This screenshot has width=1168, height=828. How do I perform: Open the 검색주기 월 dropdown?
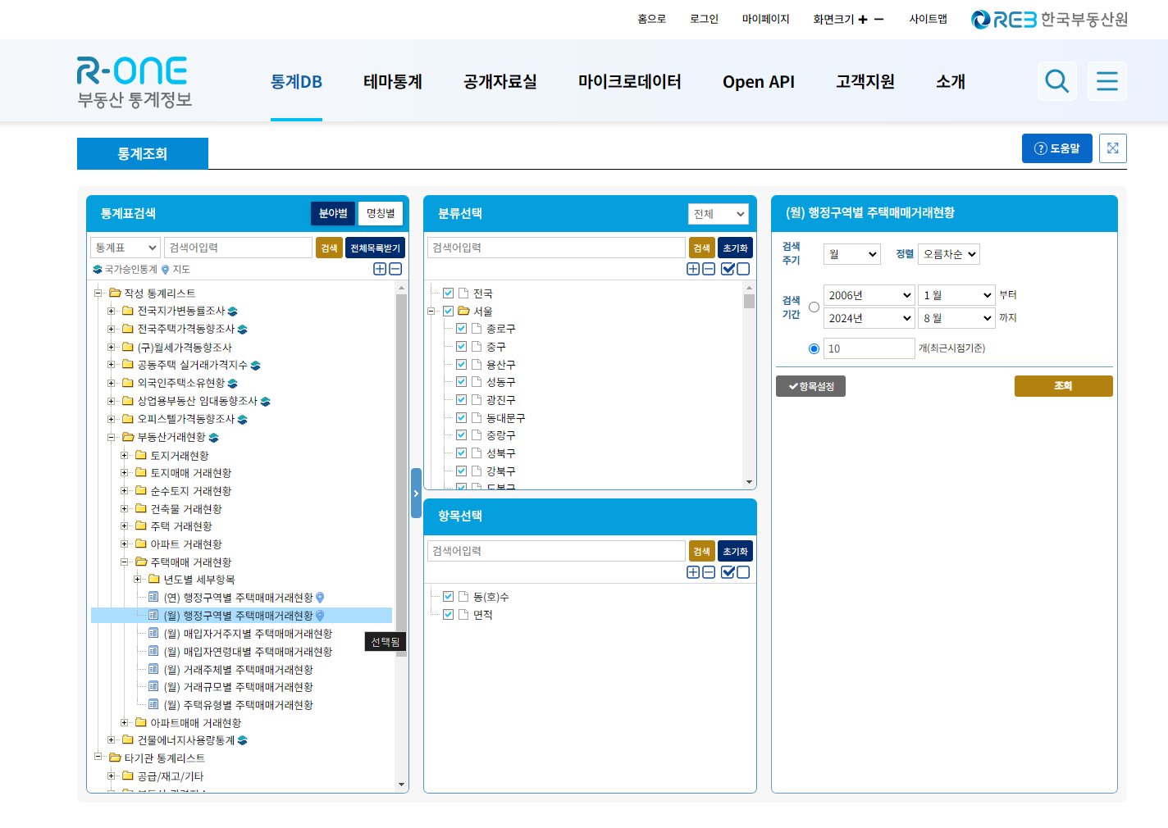click(851, 254)
